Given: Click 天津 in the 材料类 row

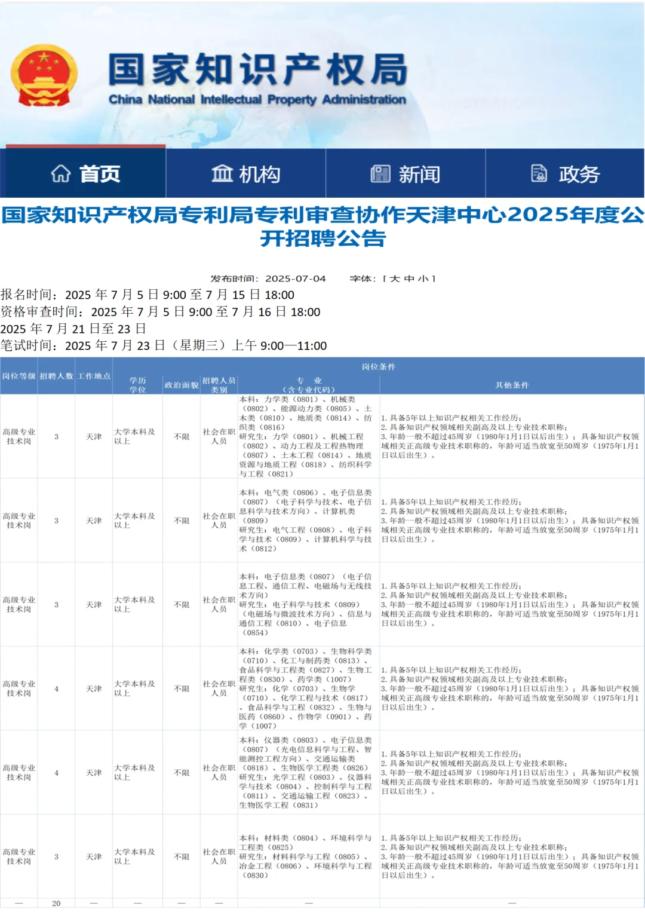Looking at the screenshot, I should (94, 856).
